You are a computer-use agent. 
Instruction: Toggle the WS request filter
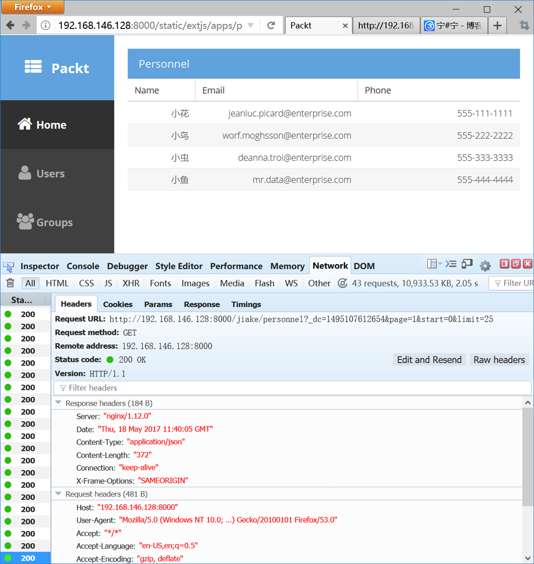click(x=291, y=283)
